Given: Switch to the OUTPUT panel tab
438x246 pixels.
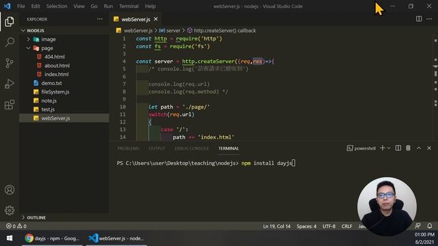Looking at the screenshot, I should pyautogui.click(x=157, y=148).
